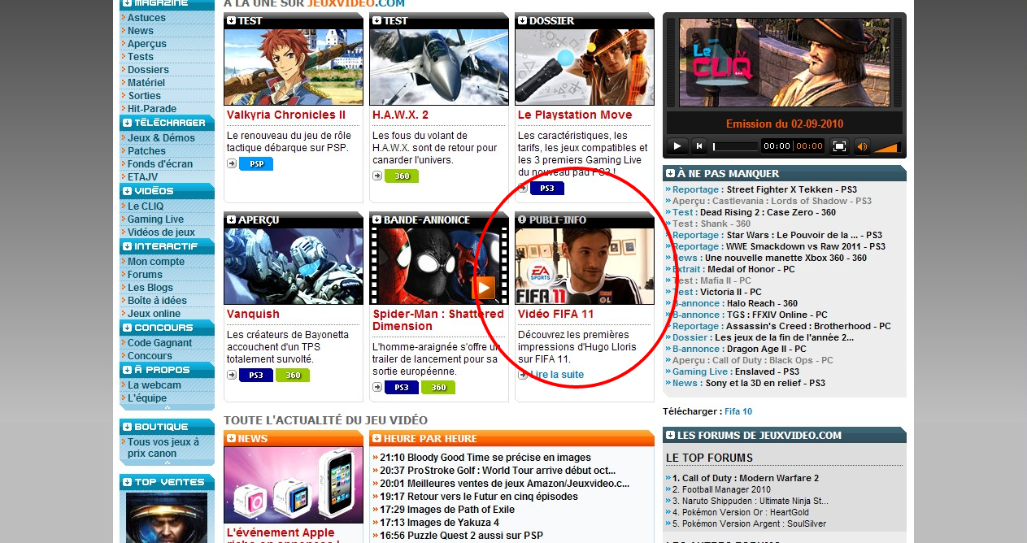The width and height of the screenshot is (1027, 543).
Task: Click the orange play icon on Spider-Man thumbnail
Action: 483,287
